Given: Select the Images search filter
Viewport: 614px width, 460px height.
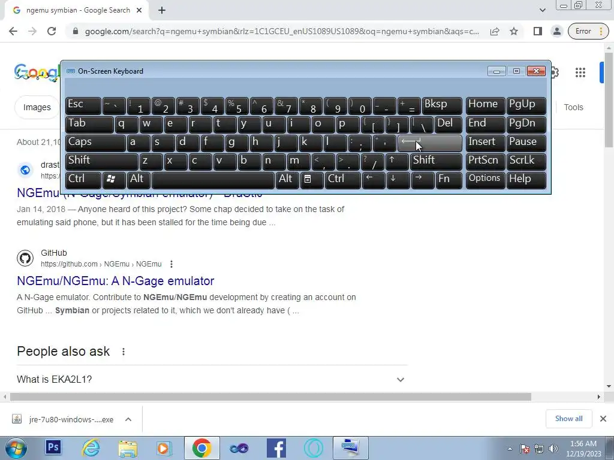Looking at the screenshot, I should click(37, 107).
